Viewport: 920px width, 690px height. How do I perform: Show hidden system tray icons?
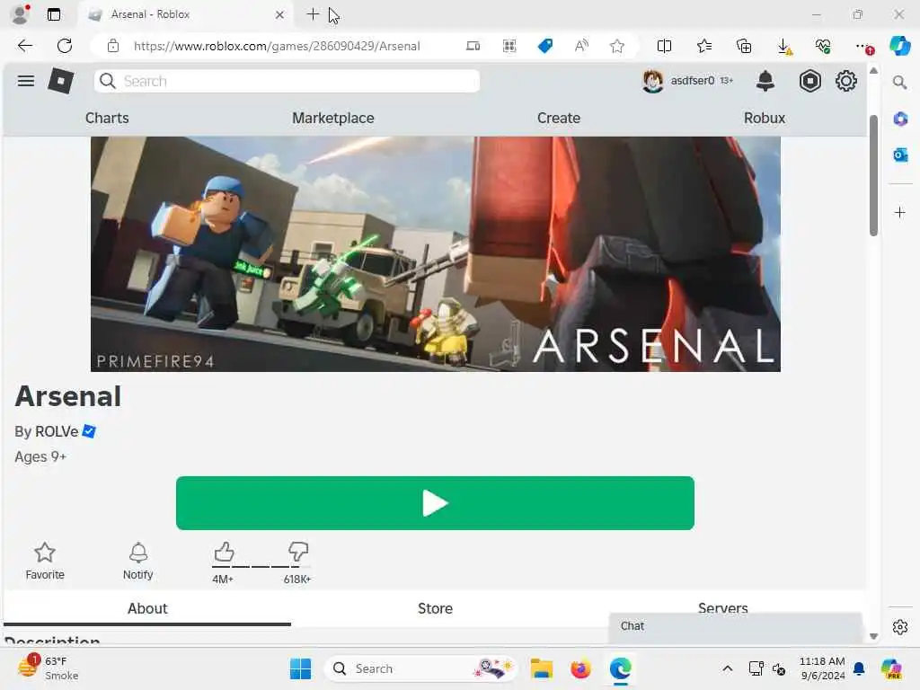(x=727, y=668)
